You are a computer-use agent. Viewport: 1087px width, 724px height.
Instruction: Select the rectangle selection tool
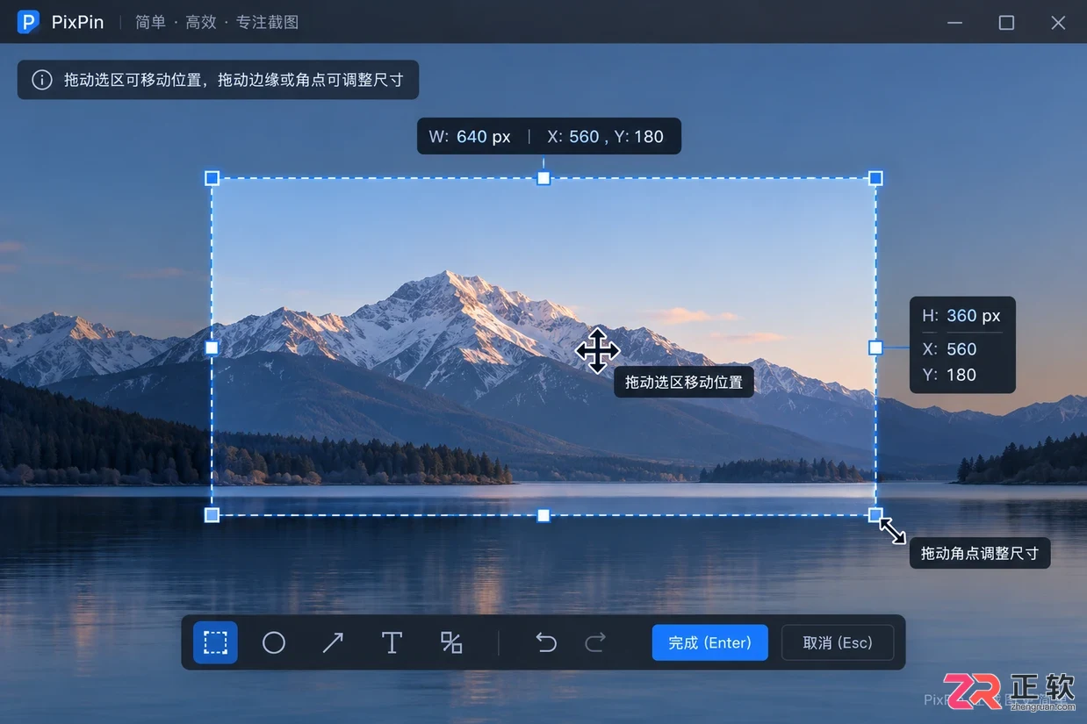pos(215,642)
